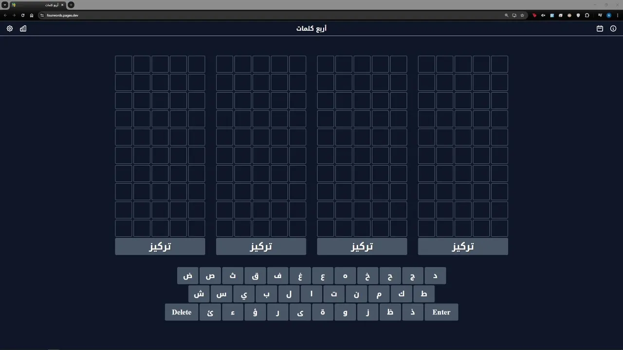Tap the م key

pos(379,294)
